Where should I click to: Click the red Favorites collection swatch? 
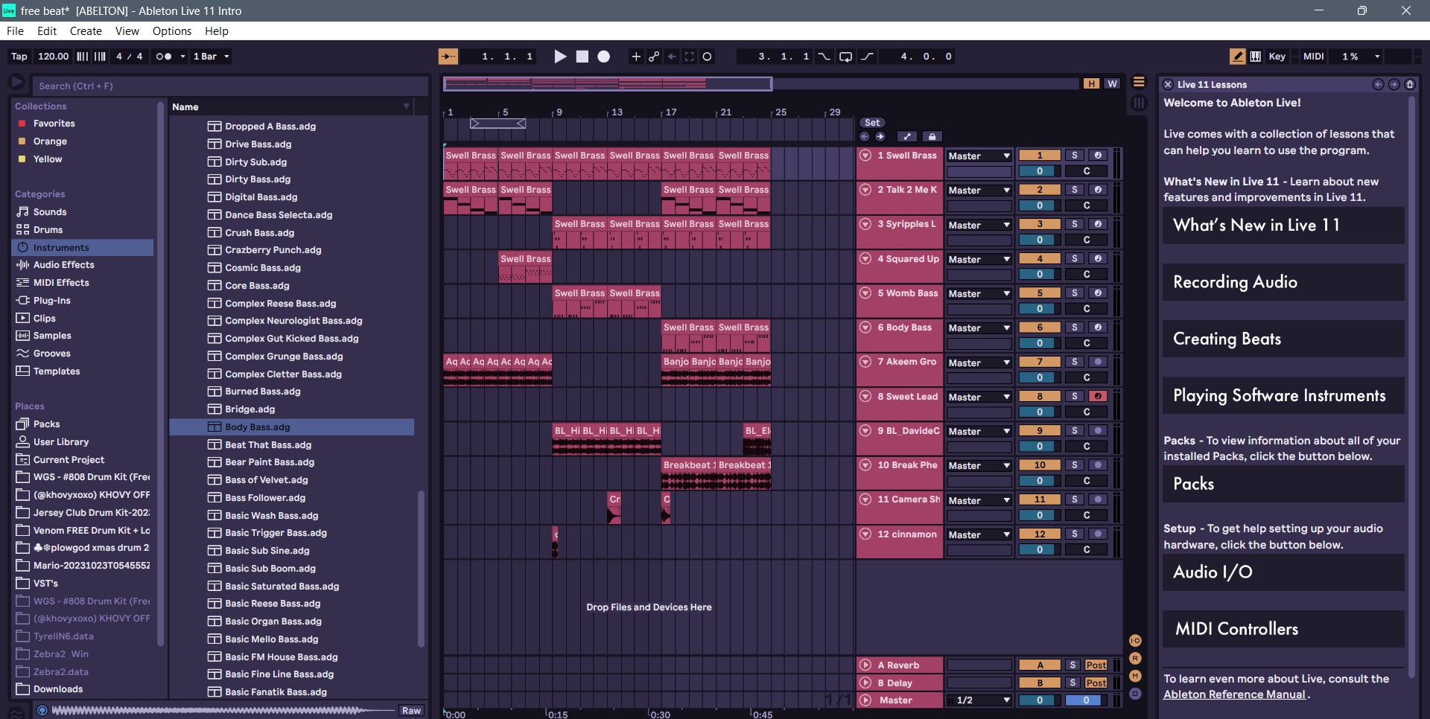[22, 124]
